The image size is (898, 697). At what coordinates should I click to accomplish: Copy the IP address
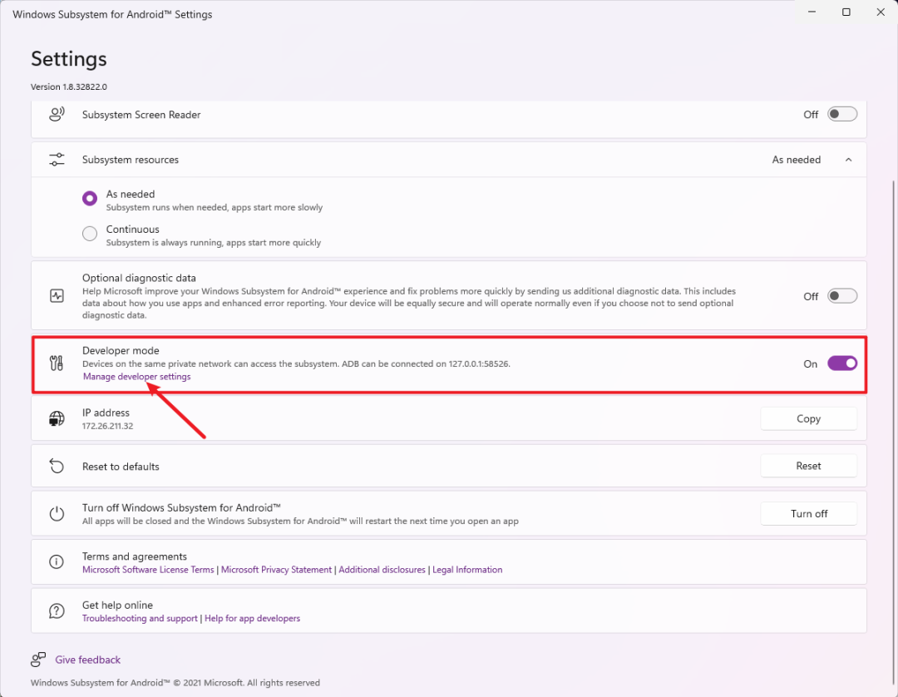coord(808,418)
